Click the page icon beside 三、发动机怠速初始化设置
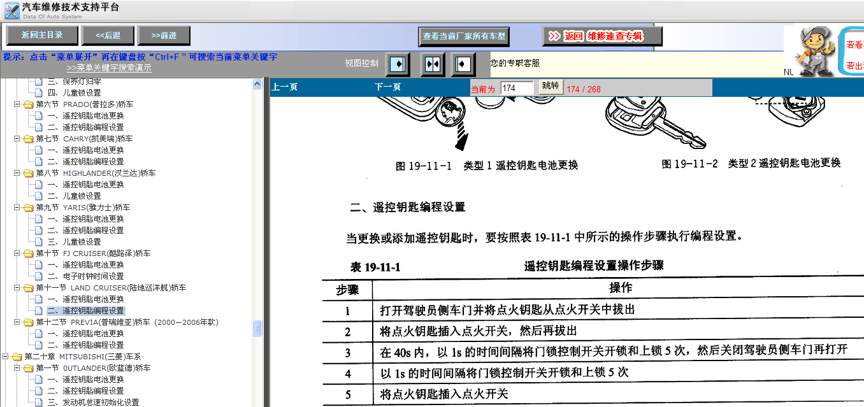The image size is (864, 407). [40, 403]
